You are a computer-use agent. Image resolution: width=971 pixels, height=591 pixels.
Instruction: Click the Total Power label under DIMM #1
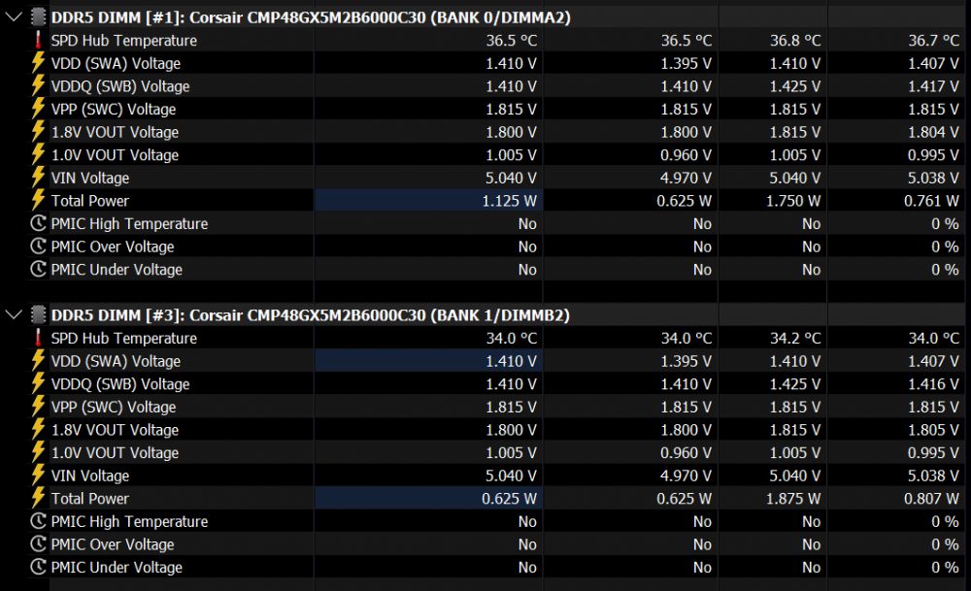click(x=89, y=201)
